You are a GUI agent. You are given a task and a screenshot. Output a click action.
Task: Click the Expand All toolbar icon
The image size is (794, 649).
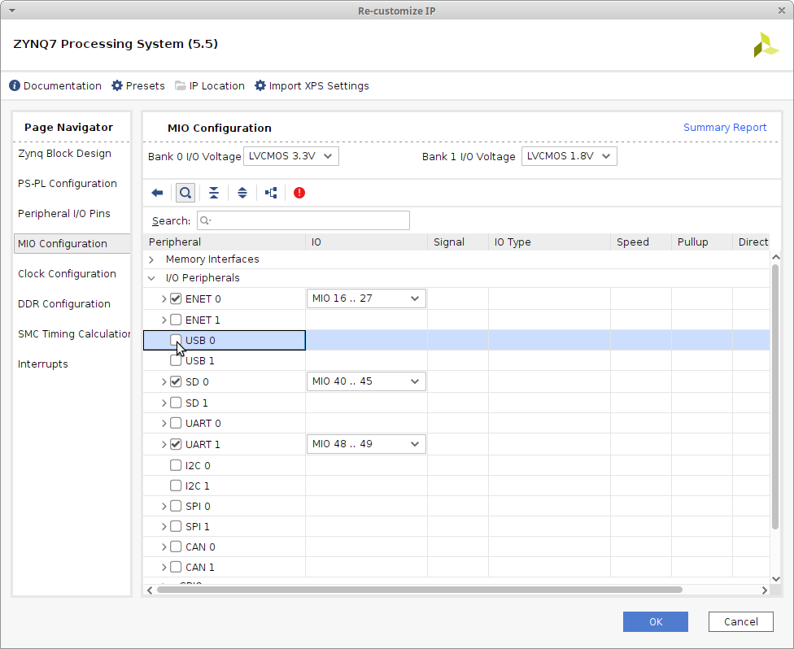(x=242, y=193)
